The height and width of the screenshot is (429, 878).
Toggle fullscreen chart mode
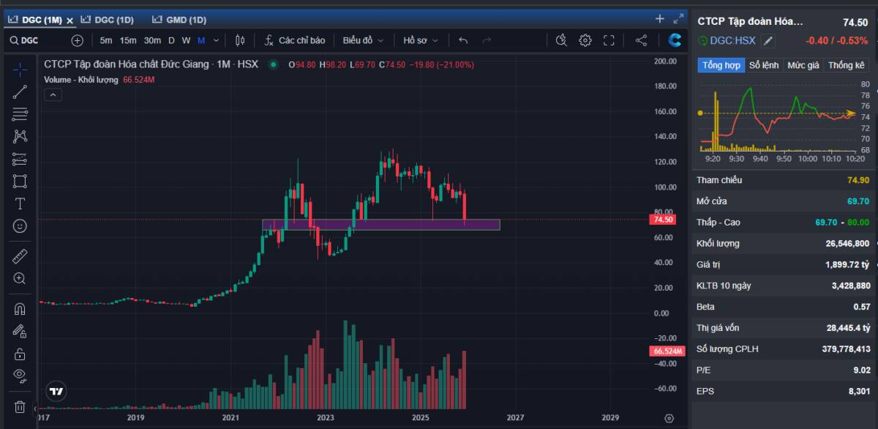pyautogui.click(x=609, y=40)
